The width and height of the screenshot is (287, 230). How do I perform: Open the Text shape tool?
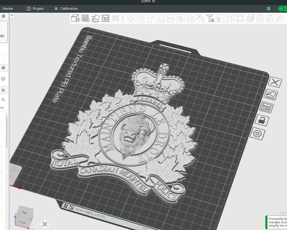click(x=210, y=19)
